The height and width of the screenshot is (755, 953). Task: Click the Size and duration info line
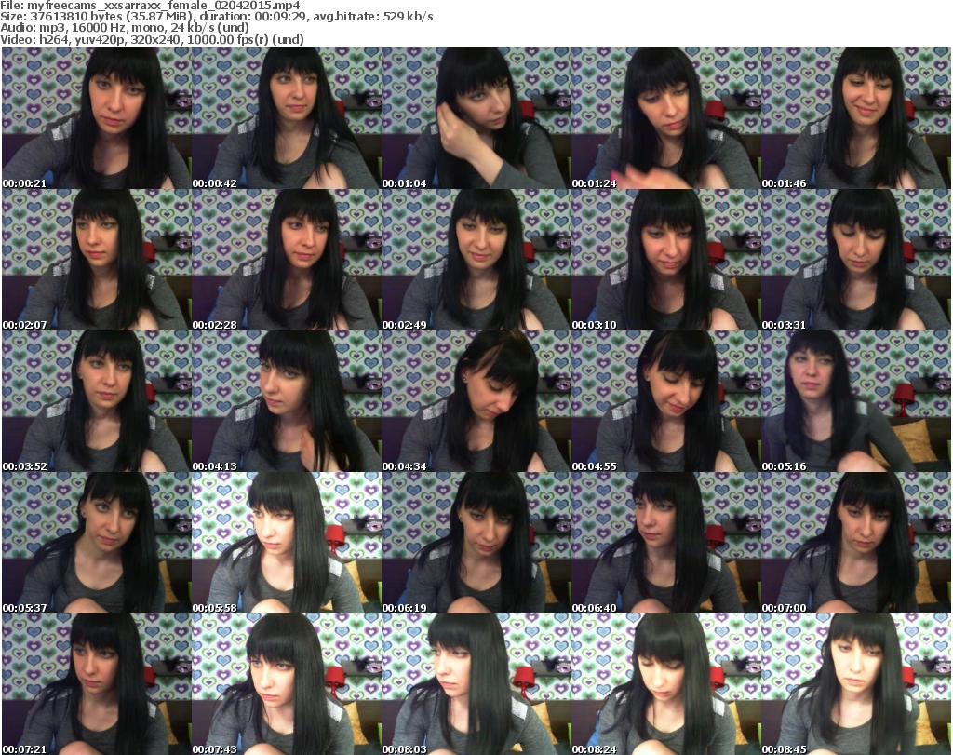[x=217, y=17]
